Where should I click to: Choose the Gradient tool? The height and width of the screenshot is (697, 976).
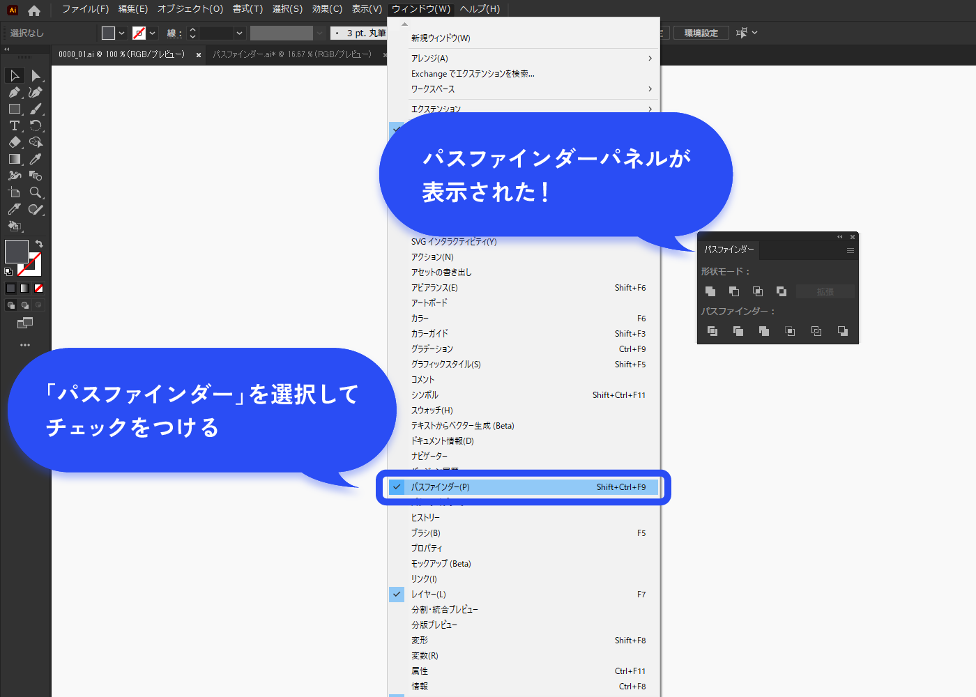click(14, 159)
